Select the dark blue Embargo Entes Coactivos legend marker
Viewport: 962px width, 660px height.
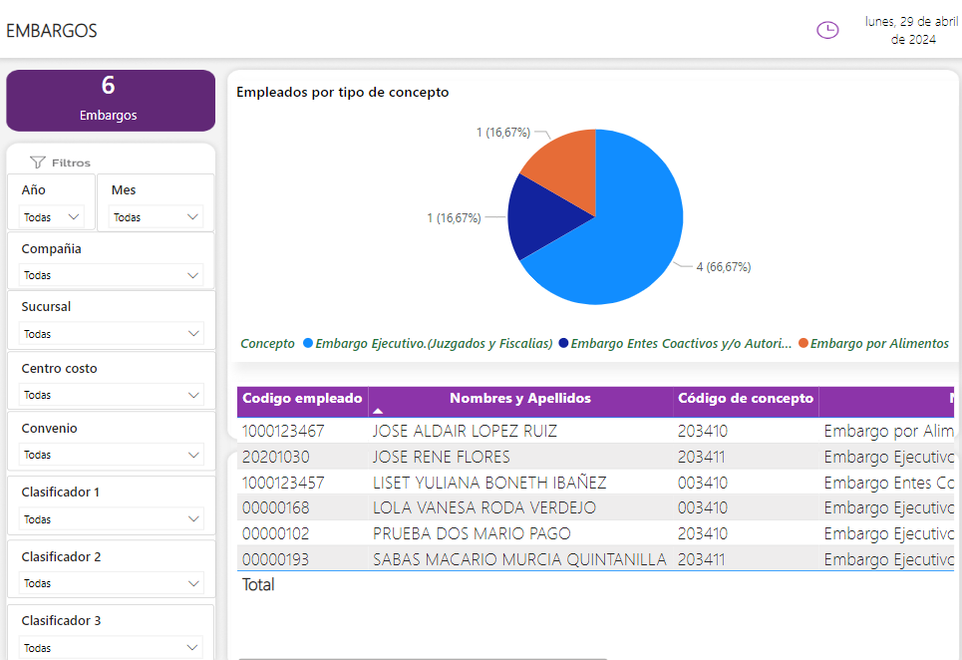(x=564, y=343)
